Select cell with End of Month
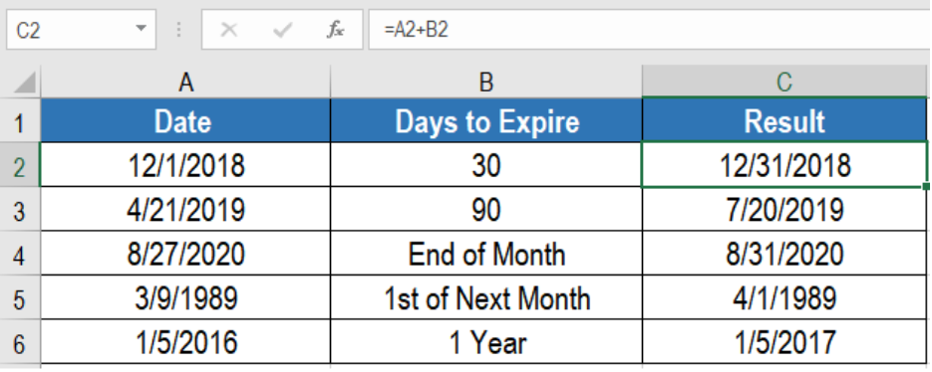This screenshot has width=932, height=372. (x=486, y=254)
